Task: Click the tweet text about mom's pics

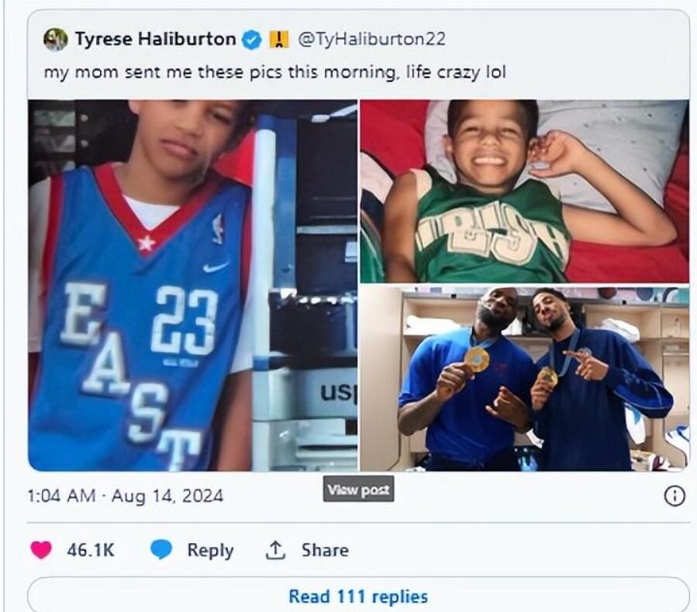Action: point(274,72)
